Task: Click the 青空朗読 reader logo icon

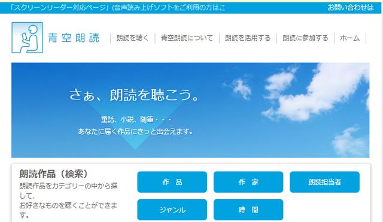Action: 27,38
